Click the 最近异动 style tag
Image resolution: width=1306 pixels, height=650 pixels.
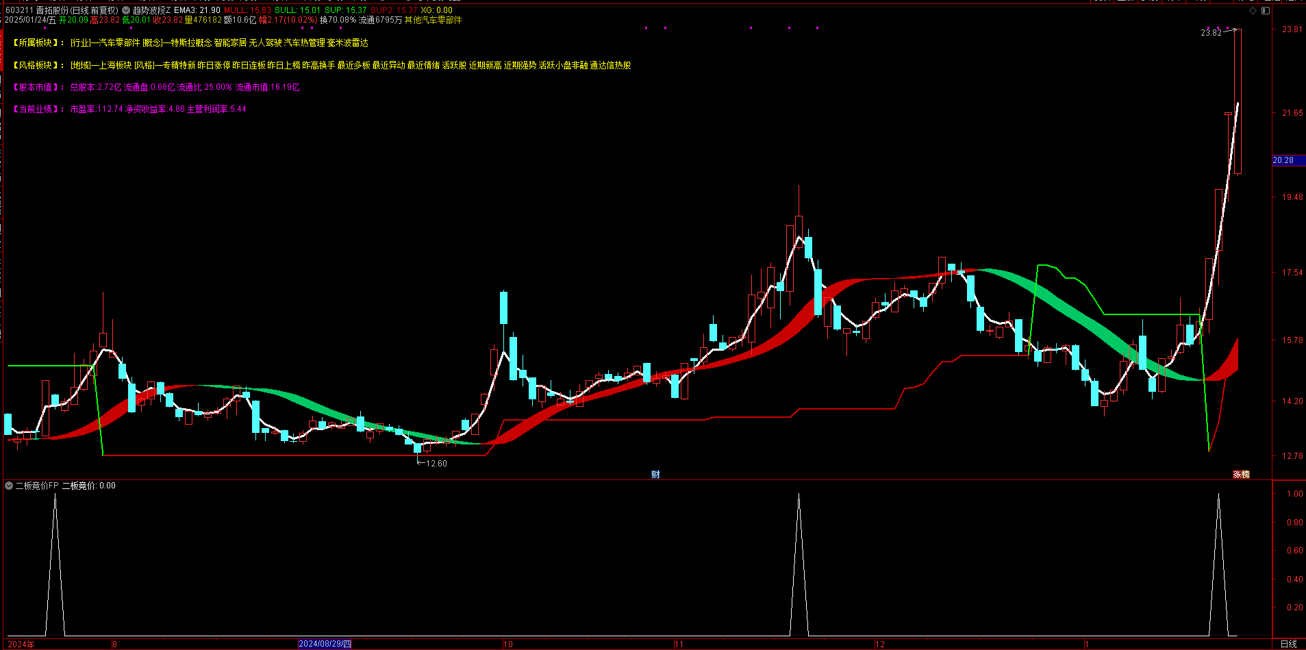(388, 65)
